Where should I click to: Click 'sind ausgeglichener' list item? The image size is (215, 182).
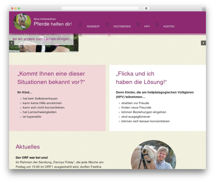[136, 117]
